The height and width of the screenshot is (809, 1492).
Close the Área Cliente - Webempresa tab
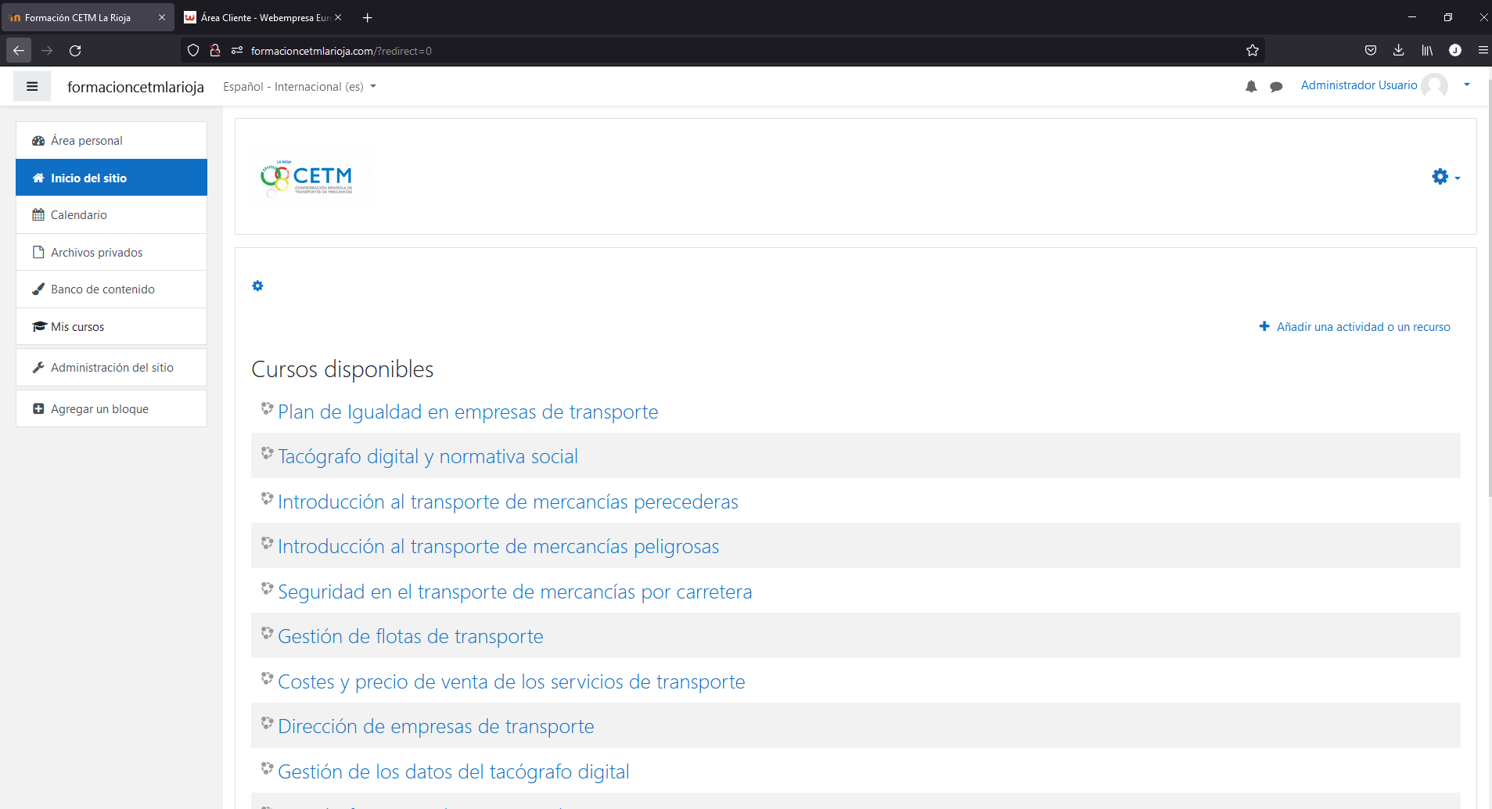point(338,17)
